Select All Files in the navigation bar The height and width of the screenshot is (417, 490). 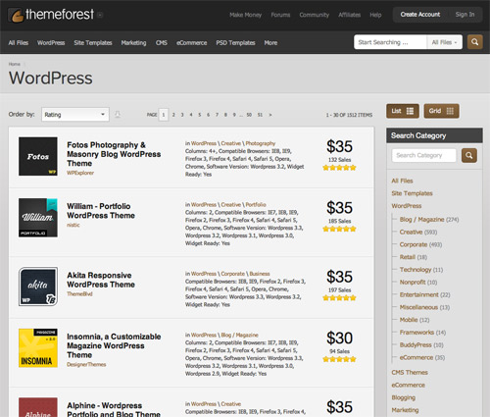click(x=19, y=43)
